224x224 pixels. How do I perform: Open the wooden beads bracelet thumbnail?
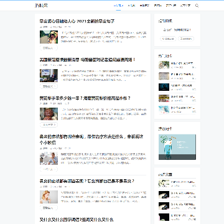(49, 114)
